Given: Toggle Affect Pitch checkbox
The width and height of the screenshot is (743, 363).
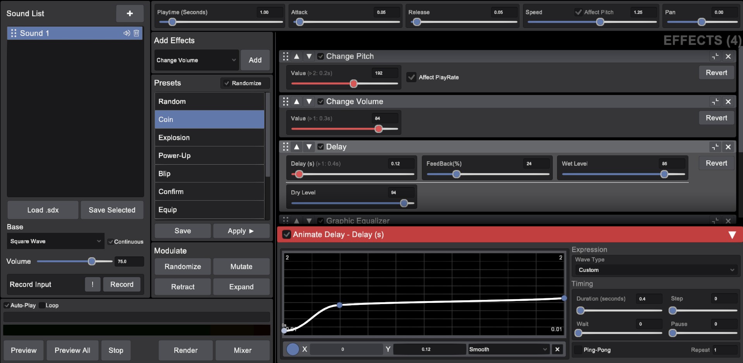Looking at the screenshot, I should point(578,12).
